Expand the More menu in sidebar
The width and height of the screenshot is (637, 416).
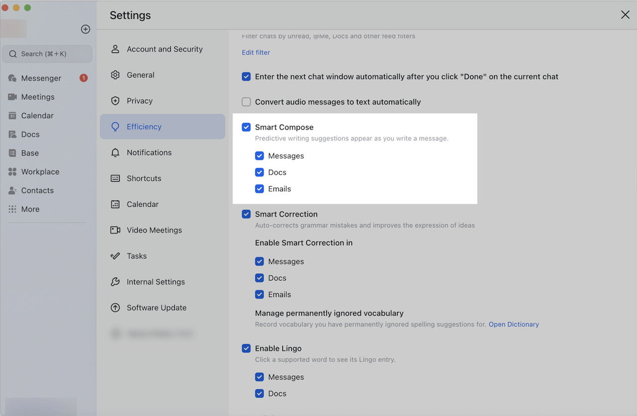click(x=30, y=209)
